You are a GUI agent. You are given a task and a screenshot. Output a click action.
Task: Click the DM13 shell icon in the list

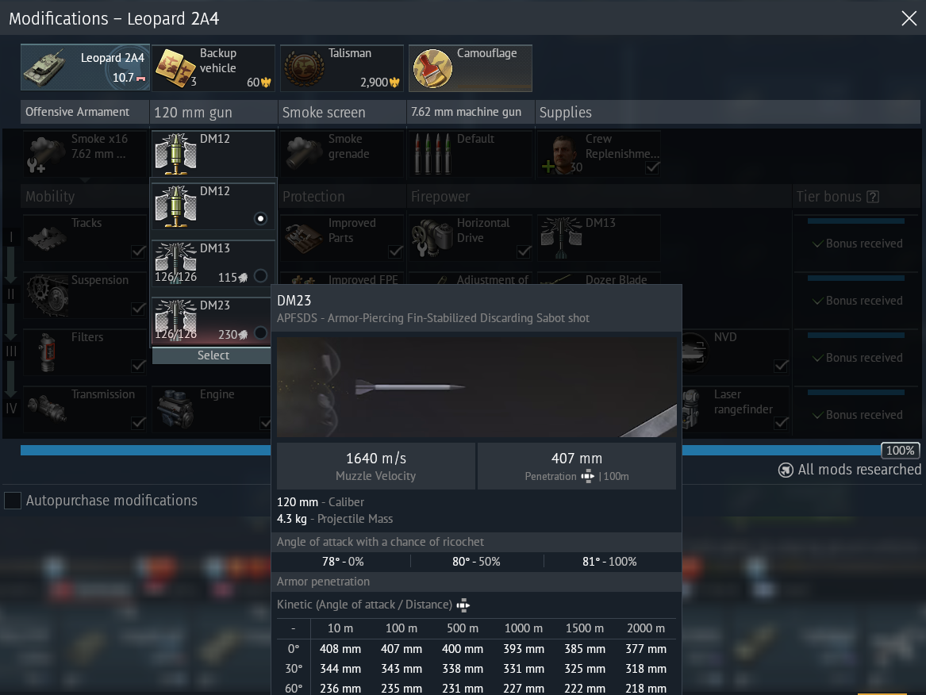pyautogui.click(x=175, y=263)
